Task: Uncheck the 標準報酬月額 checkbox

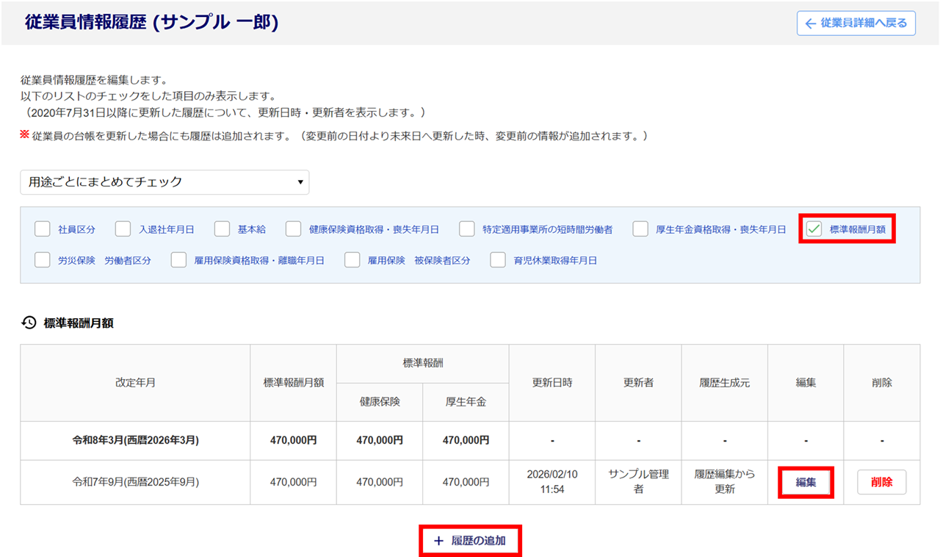Action: 814,229
